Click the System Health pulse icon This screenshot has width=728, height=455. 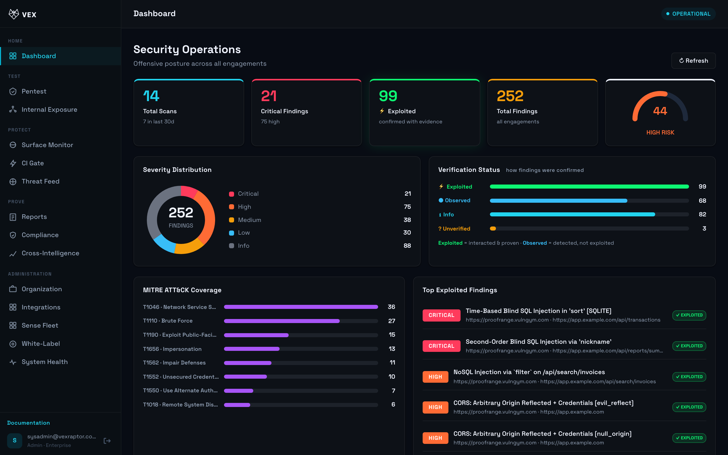coord(13,362)
